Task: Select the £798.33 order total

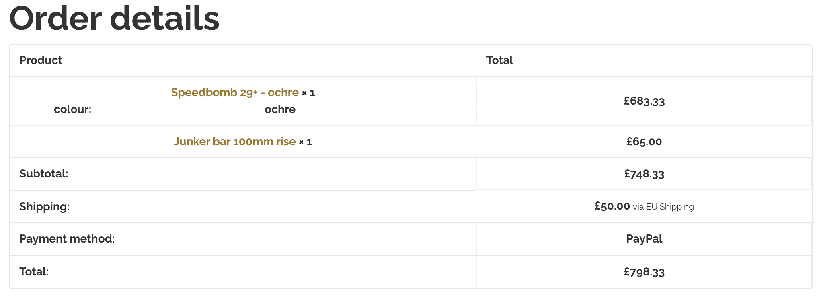Action: coord(644,272)
